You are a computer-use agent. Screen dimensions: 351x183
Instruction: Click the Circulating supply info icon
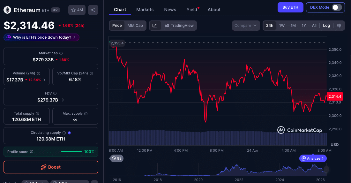click(x=64, y=133)
